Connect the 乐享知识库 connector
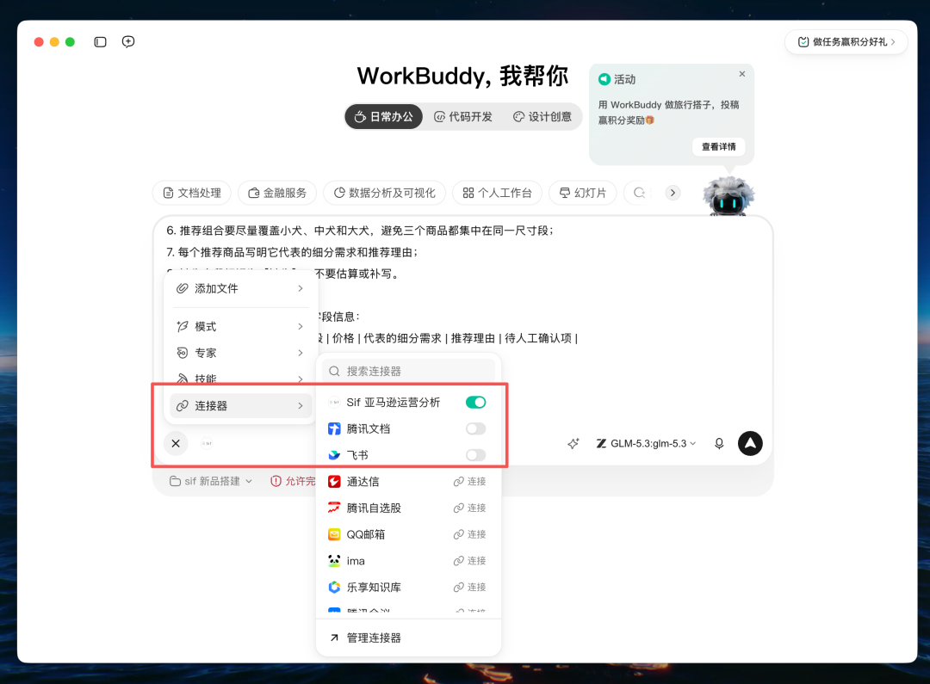930x684 pixels. [x=470, y=588]
